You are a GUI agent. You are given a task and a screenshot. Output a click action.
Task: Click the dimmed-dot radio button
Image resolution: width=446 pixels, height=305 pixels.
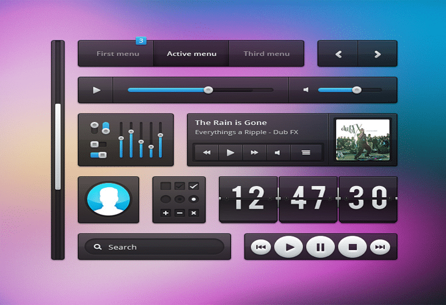tap(180, 199)
